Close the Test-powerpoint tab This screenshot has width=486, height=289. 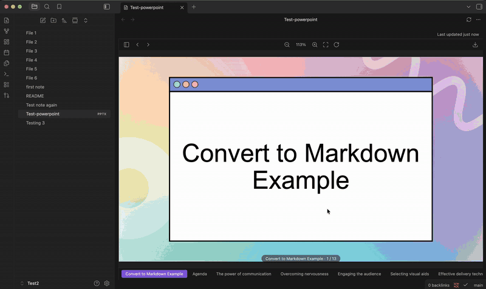tap(182, 7)
